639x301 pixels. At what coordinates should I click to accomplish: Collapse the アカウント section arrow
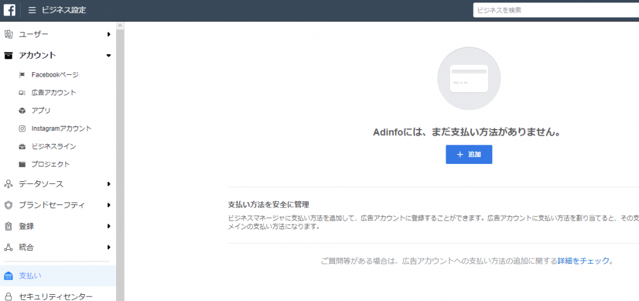(109, 55)
